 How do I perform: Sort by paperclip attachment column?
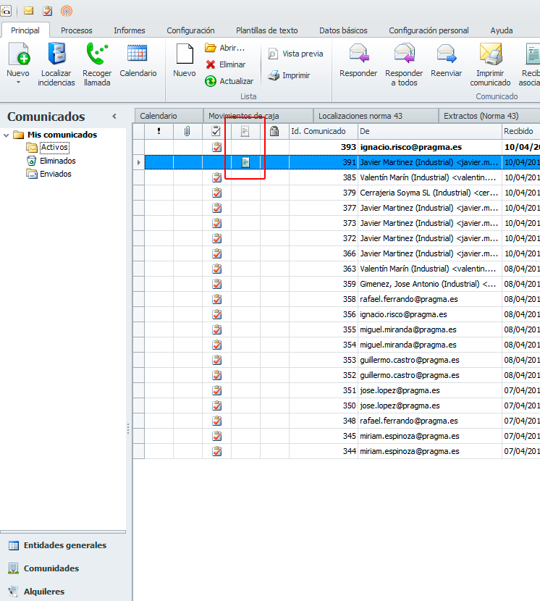coord(187,131)
